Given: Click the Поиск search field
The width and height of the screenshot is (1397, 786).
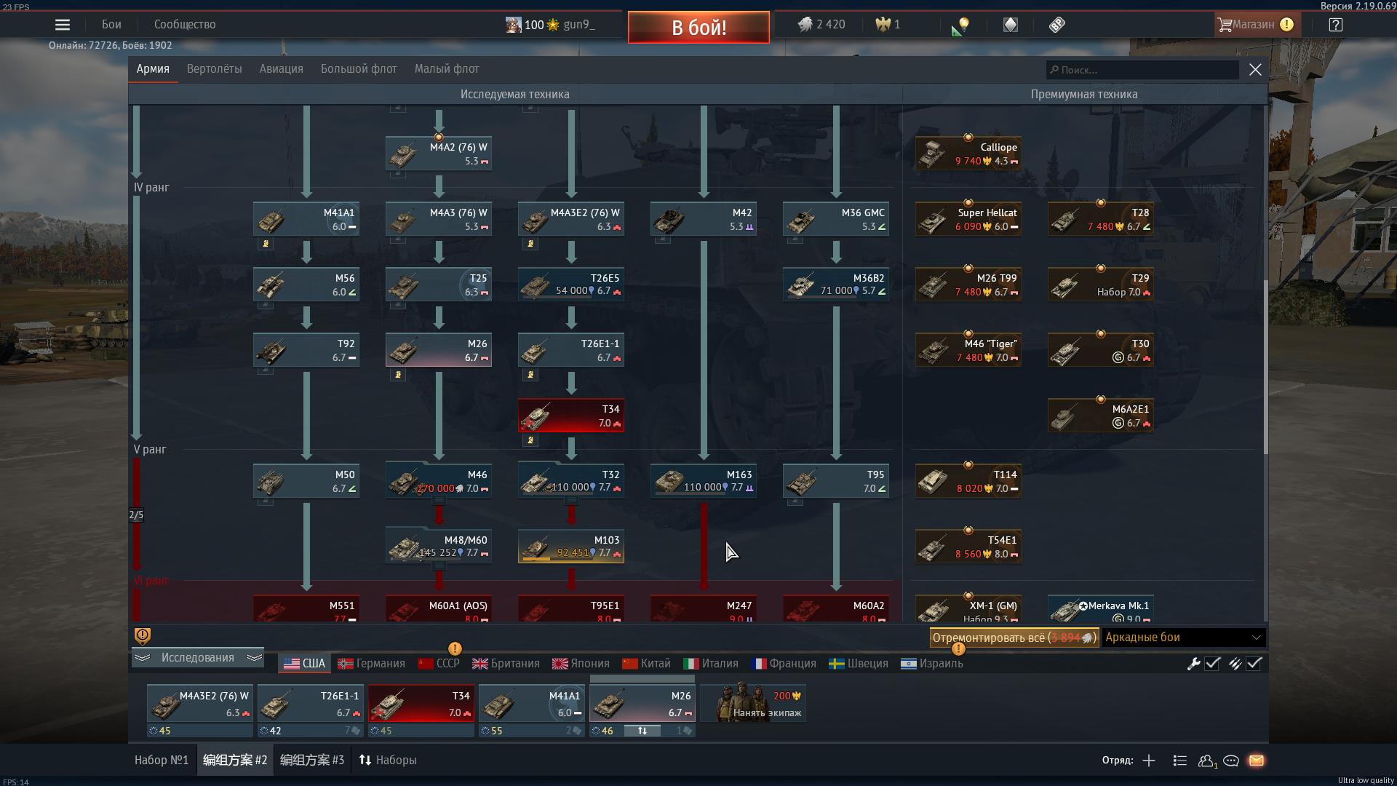Looking at the screenshot, I should (1142, 70).
